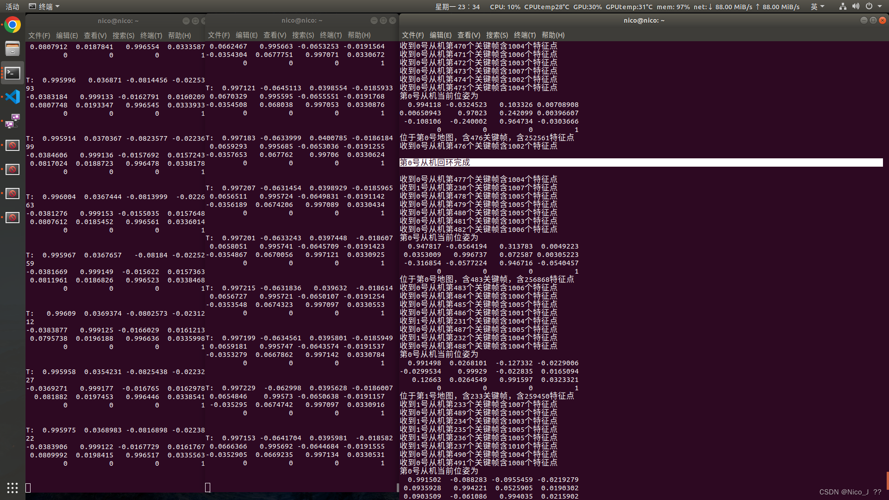The image size is (889, 500).
Task: Click the third red blocked app icon in dock
Action: click(13, 194)
